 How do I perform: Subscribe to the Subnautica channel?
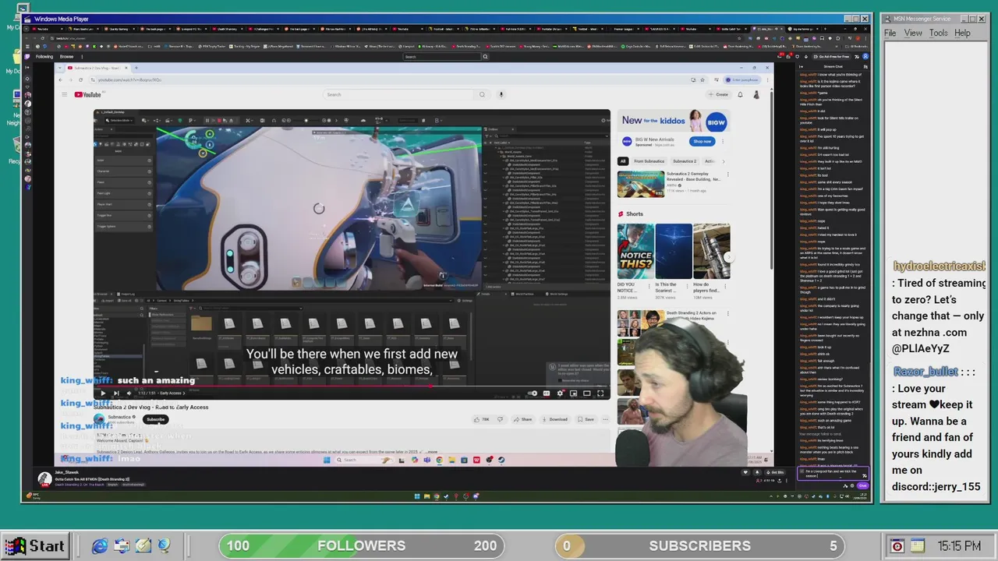click(155, 419)
